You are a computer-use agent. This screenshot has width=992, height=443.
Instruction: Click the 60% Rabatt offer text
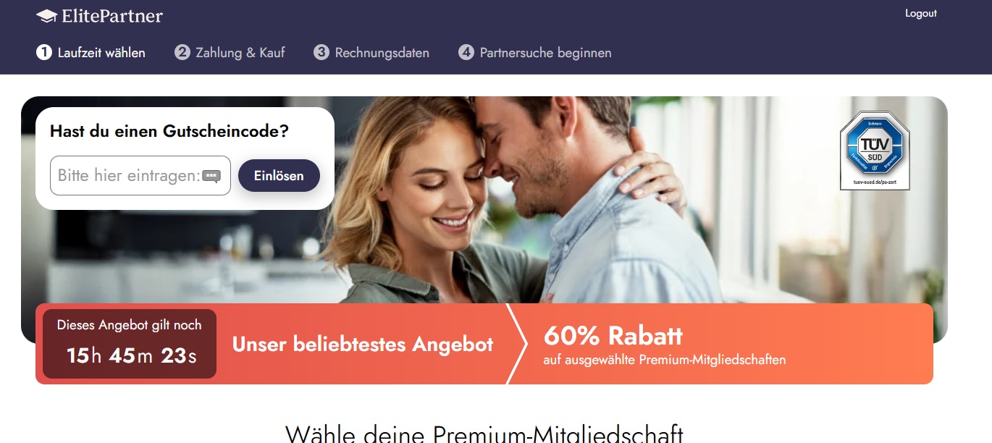(613, 336)
